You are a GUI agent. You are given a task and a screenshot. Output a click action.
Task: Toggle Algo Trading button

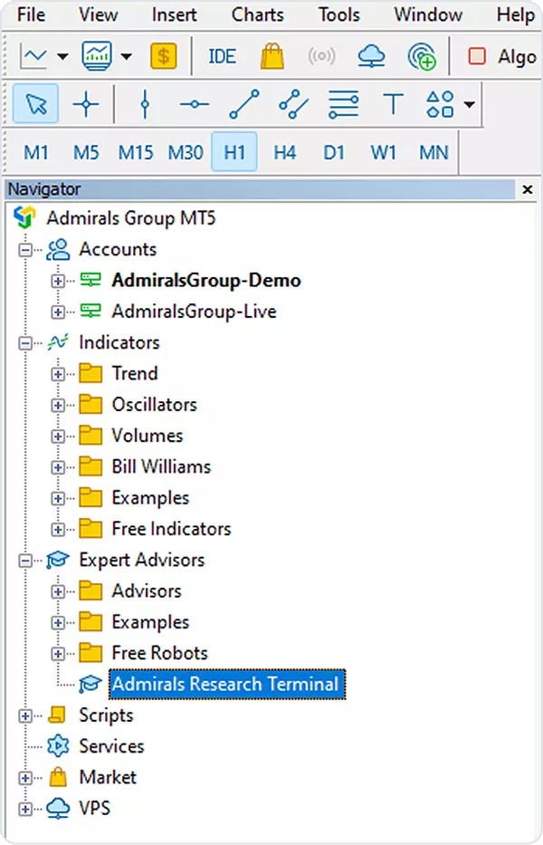pyautogui.click(x=501, y=56)
